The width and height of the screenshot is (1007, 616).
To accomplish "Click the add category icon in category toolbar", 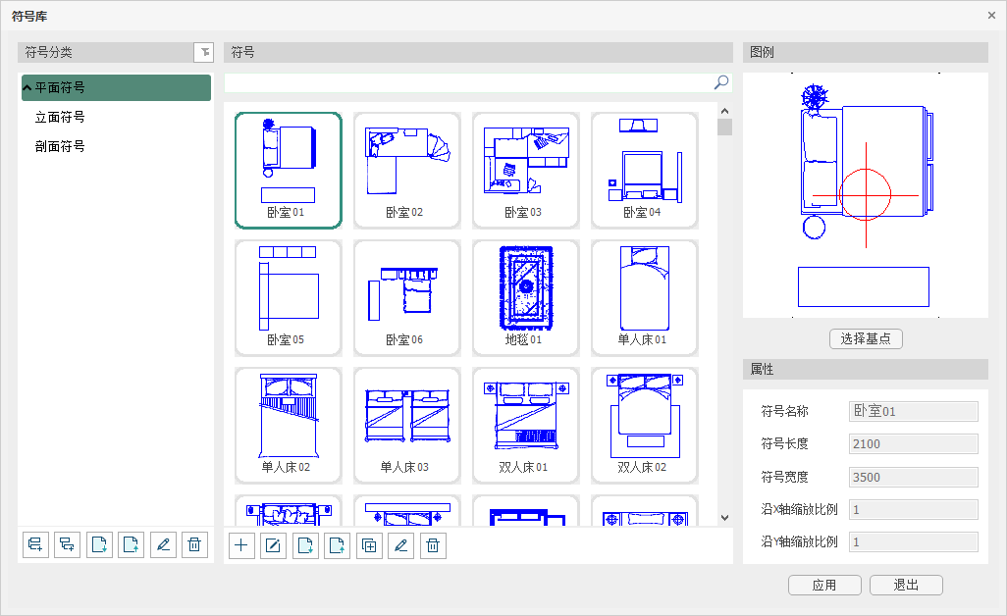I will coord(36,544).
